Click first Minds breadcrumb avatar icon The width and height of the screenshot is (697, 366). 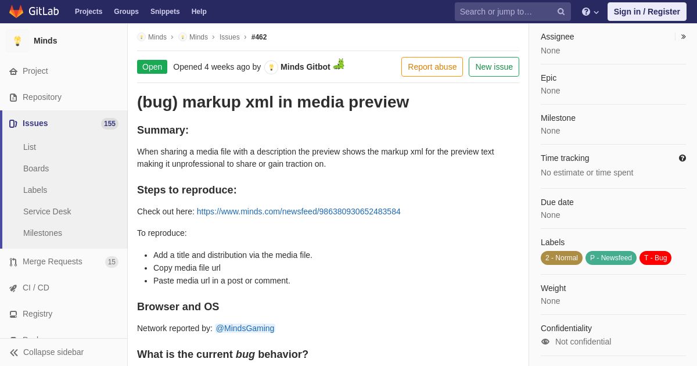pos(141,37)
